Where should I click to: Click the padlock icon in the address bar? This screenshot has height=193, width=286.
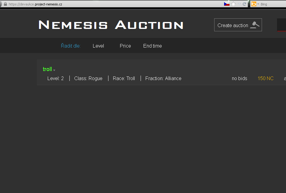pyautogui.click(x=5, y=4)
